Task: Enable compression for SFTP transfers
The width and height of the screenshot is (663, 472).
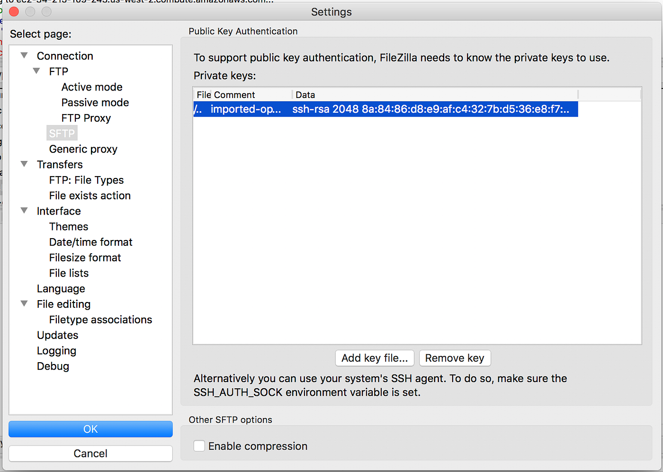Action: (x=199, y=445)
